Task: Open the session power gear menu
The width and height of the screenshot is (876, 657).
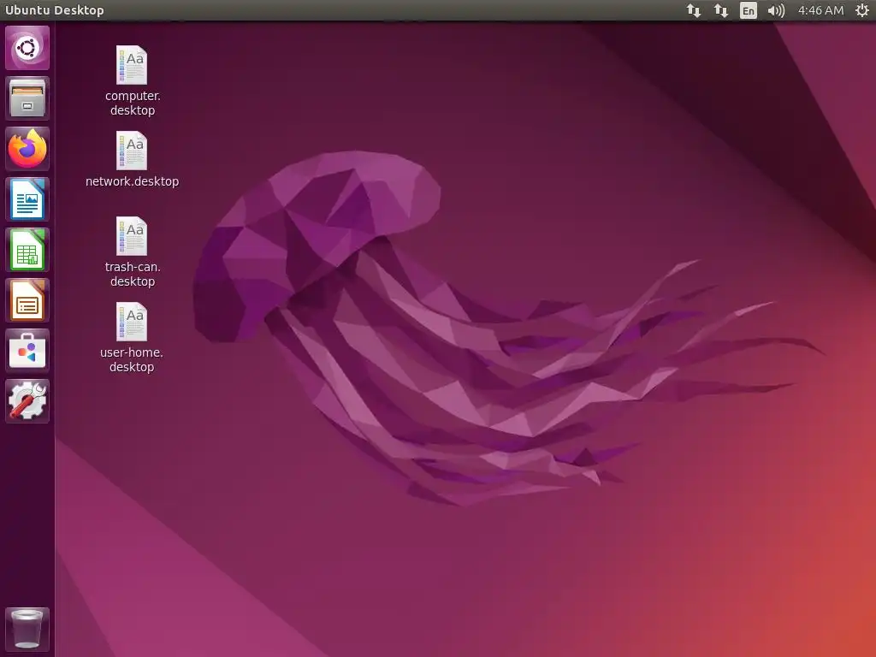Action: [x=862, y=10]
